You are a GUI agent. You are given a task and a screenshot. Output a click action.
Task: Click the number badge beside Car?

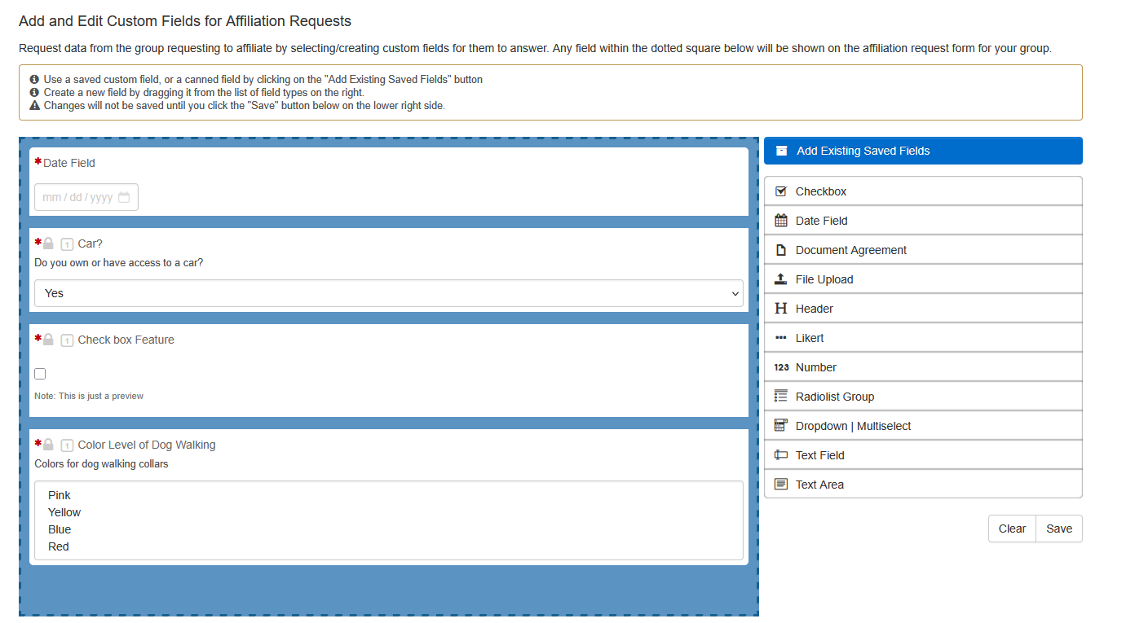[67, 244]
